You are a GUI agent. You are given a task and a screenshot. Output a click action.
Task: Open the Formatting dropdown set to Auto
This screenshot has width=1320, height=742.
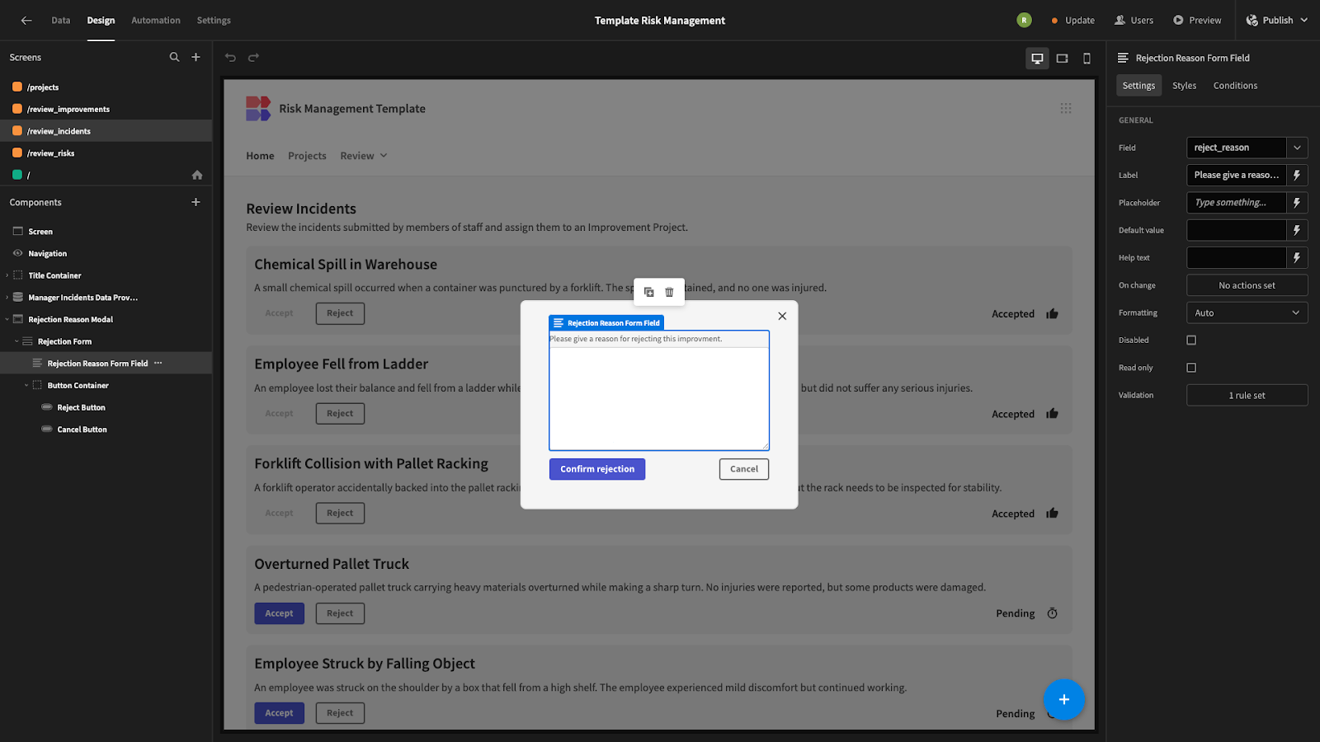[1247, 313]
